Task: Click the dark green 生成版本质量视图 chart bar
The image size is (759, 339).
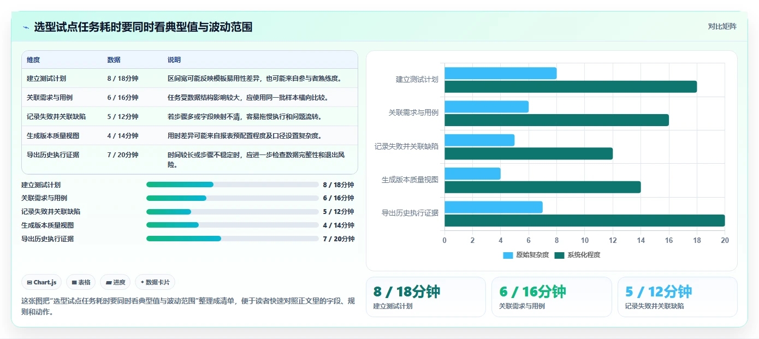Action: click(x=543, y=187)
